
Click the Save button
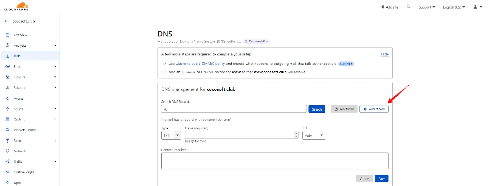[382, 179]
